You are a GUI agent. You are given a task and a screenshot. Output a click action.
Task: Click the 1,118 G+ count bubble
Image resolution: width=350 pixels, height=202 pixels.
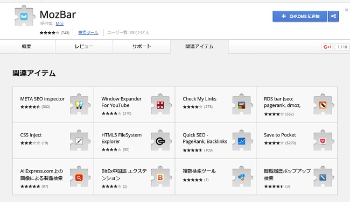342,47
